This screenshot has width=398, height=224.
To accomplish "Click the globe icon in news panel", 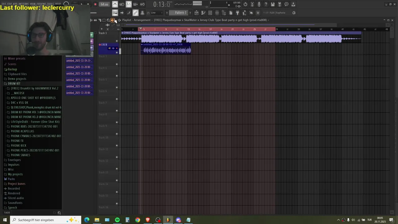I will pos(294,13).
